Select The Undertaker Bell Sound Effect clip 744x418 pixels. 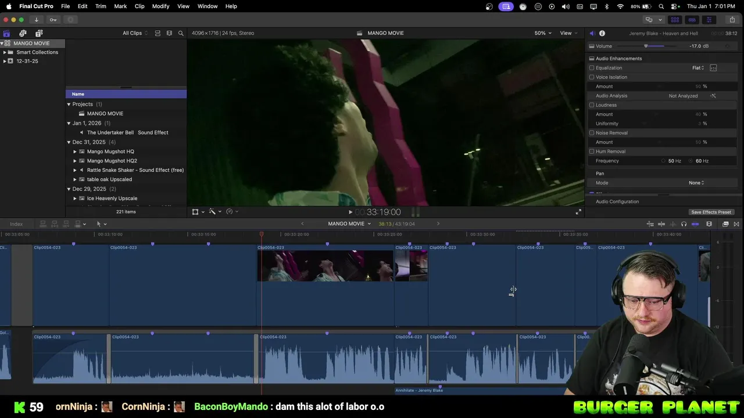tap(126, 132)
